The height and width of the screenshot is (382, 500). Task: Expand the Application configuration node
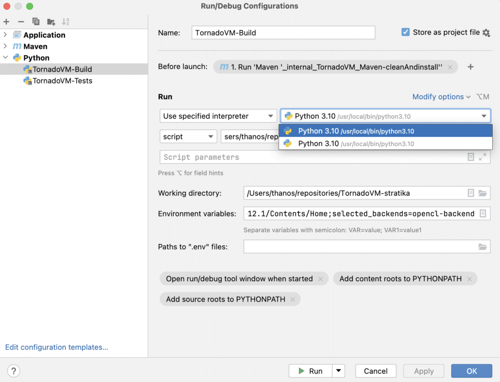5,35
